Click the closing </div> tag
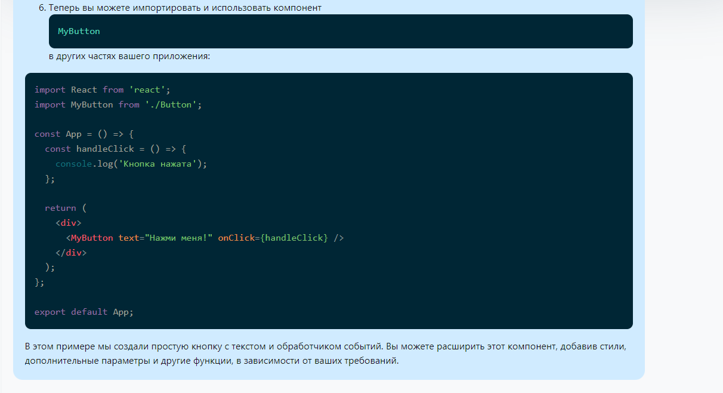This screenshot has width=723, height=393. (71, 253)
